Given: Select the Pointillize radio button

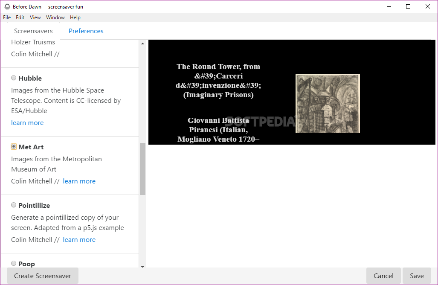Looking at the screenshot, I should [14, 205].
